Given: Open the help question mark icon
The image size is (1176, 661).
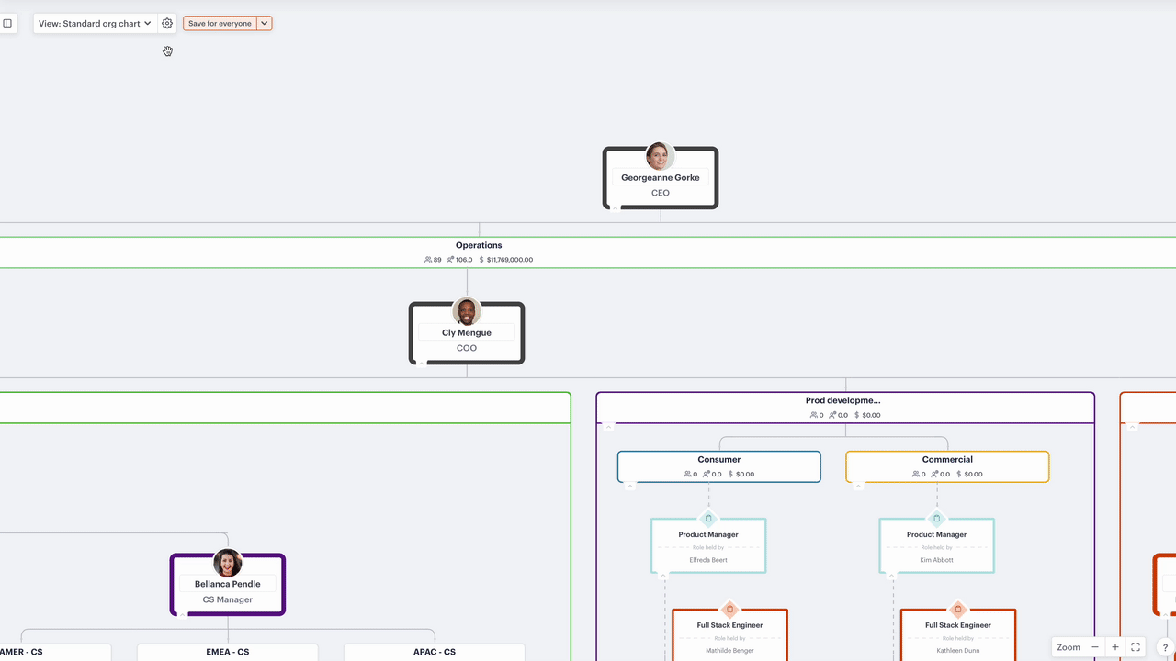Looking at the screenshot, I should coord(1165,648).
